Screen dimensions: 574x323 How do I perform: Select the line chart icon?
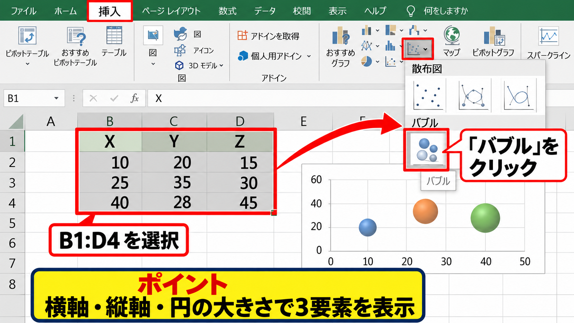[367, 46]
